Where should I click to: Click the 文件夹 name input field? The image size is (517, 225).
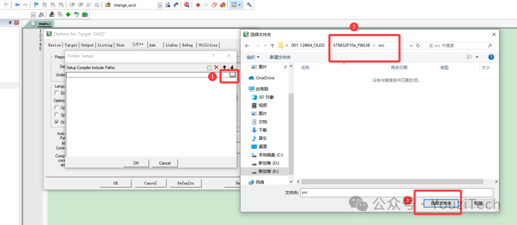click(x=397, y=192)
